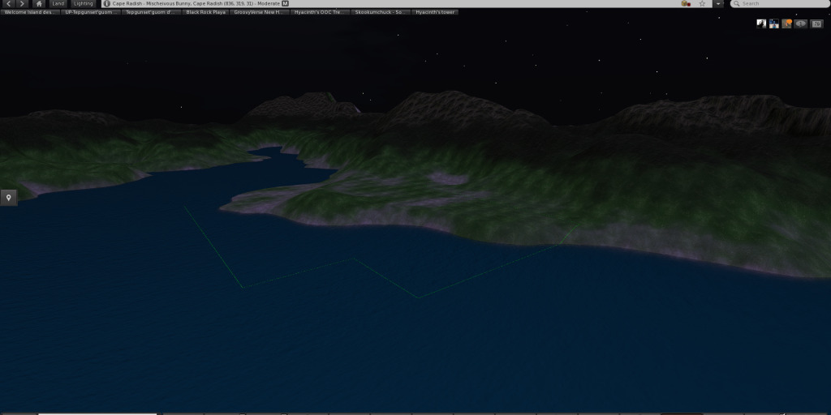Click the Back navigation arrow
This screenshot has width=831, height=415.
tap(8, 3)
